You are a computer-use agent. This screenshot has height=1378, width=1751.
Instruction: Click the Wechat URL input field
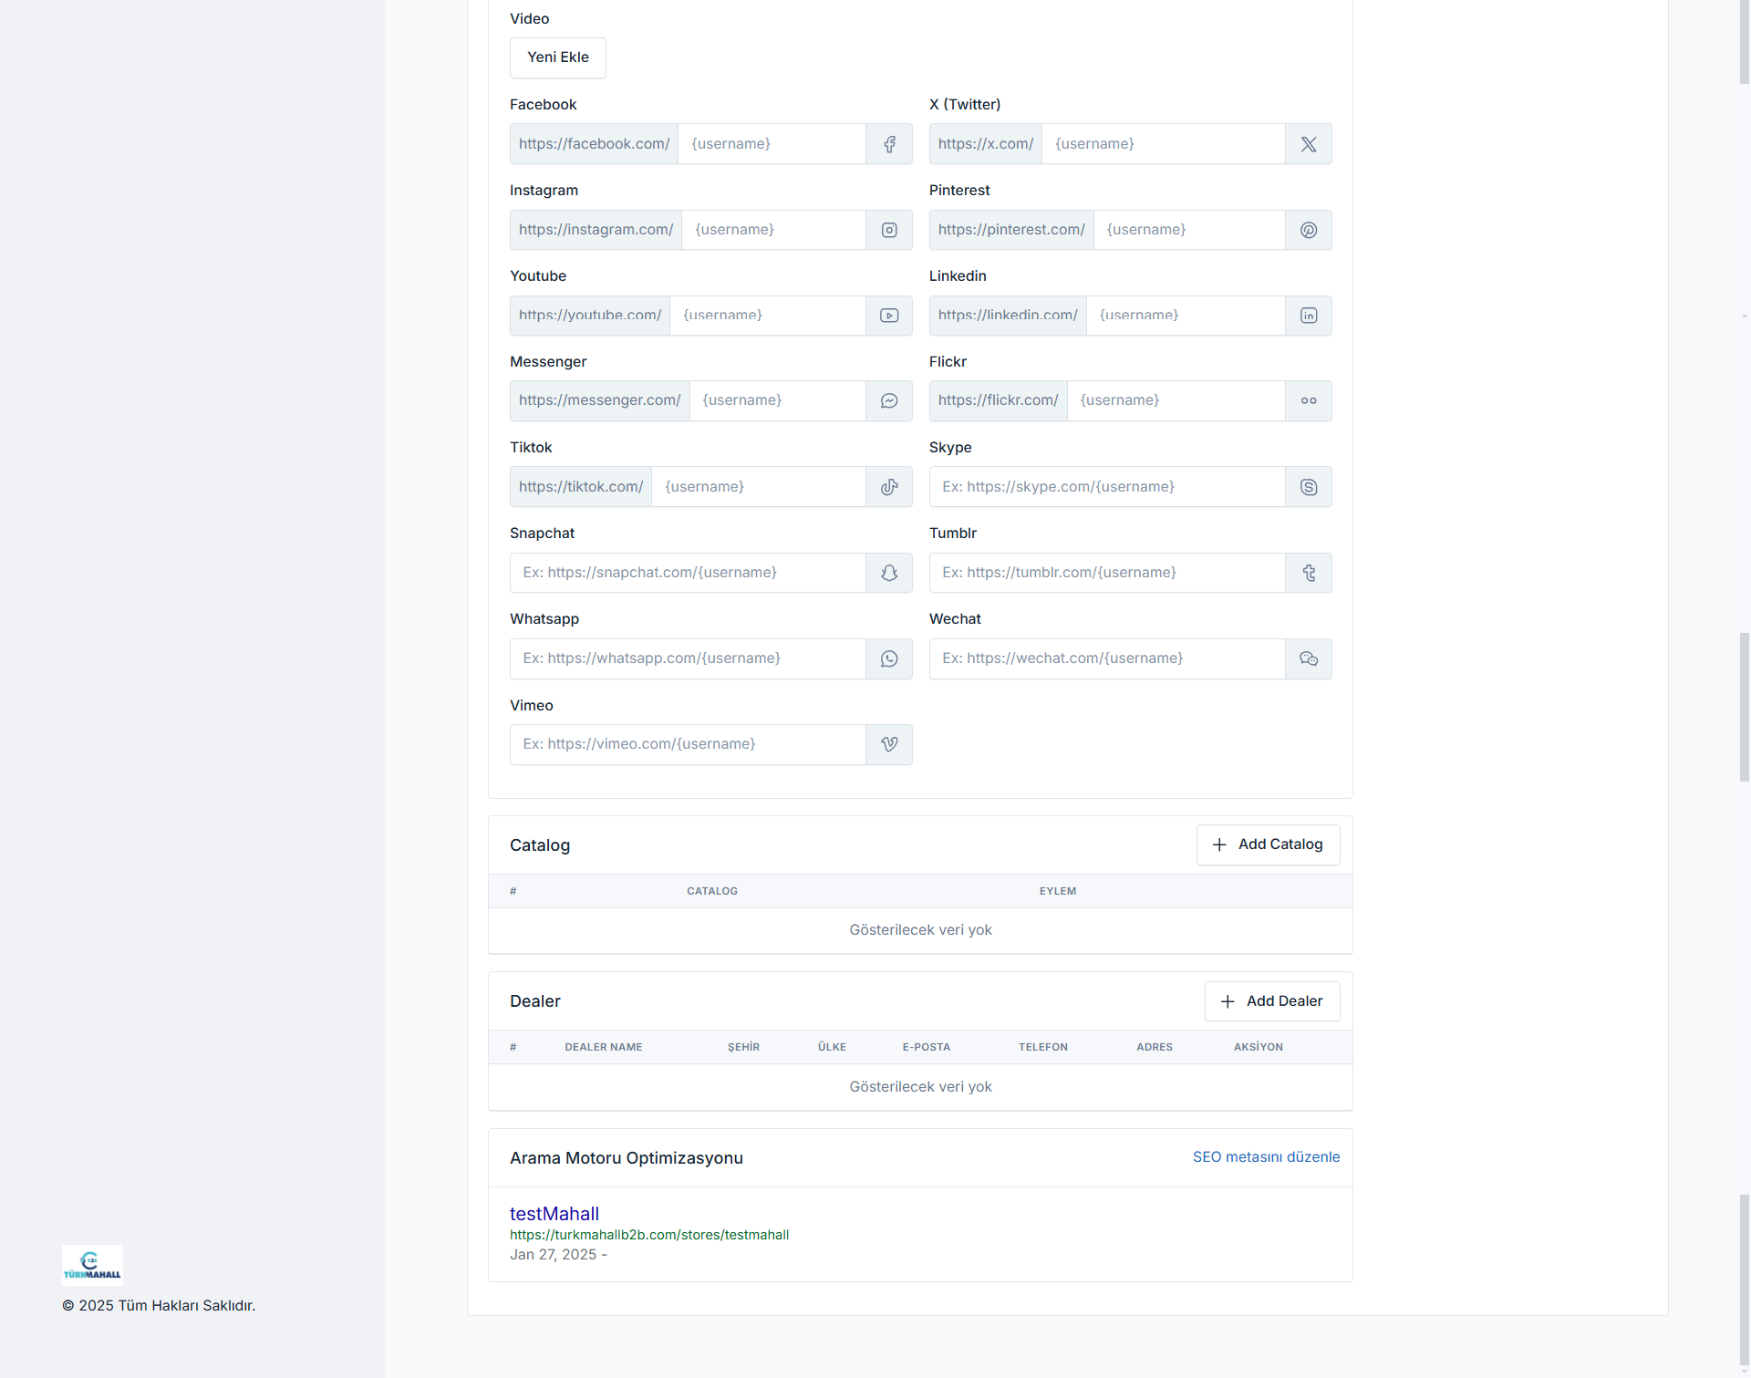click(1107, 658)
